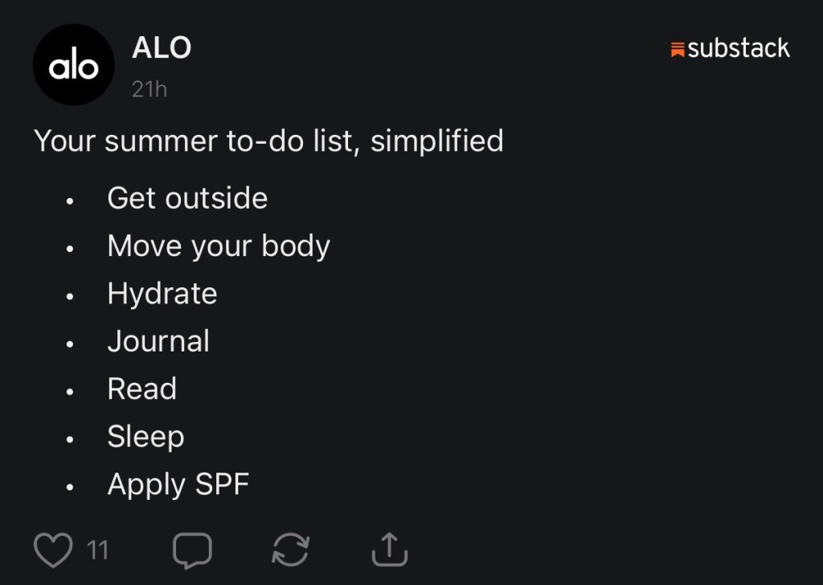Open comments via the speech bubble icon
Screen dimensions: 823x585
point(192,550)
